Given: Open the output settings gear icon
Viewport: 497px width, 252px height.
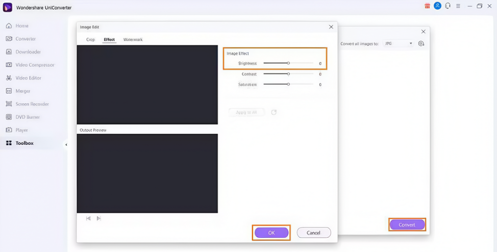Looking at the screenshot, I should pyautogui.click(x=421, y=44).
